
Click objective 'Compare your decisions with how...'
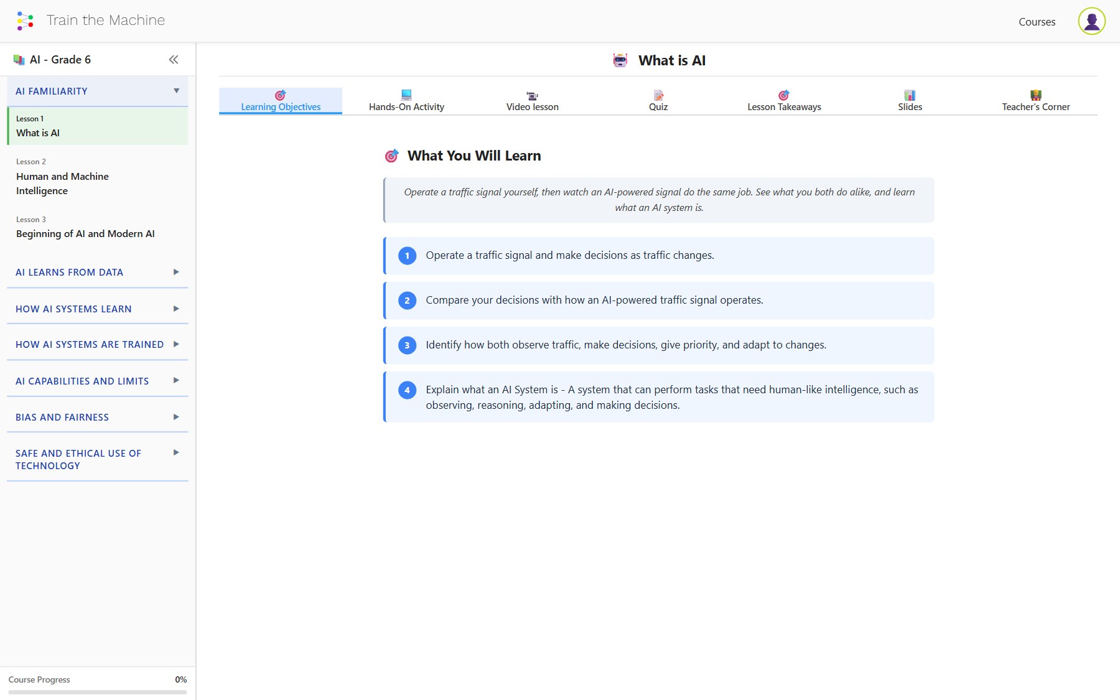click(659, 301)
